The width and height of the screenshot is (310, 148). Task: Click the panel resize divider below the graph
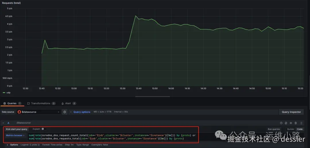[x=152, y=97]
